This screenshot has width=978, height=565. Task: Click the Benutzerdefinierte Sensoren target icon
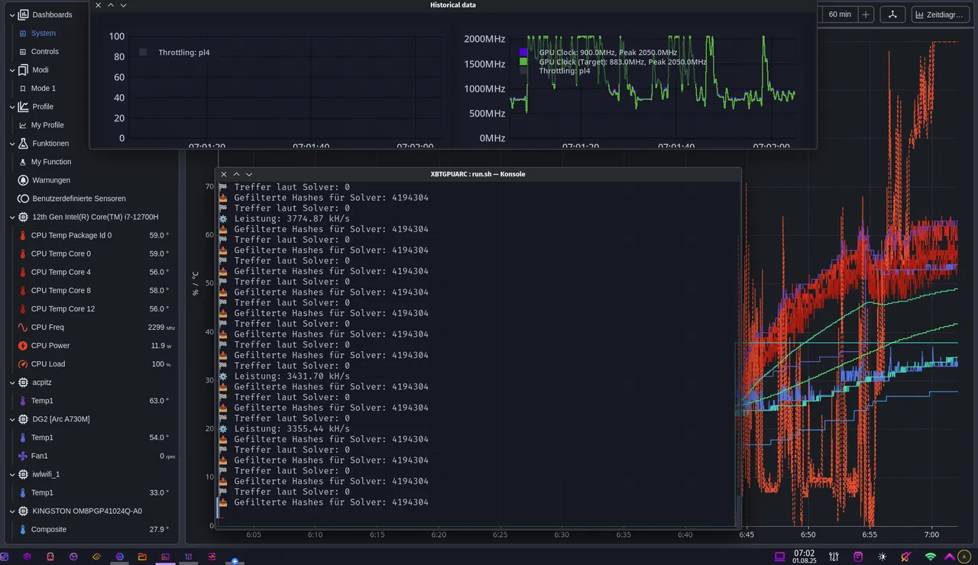click(23, 199)
